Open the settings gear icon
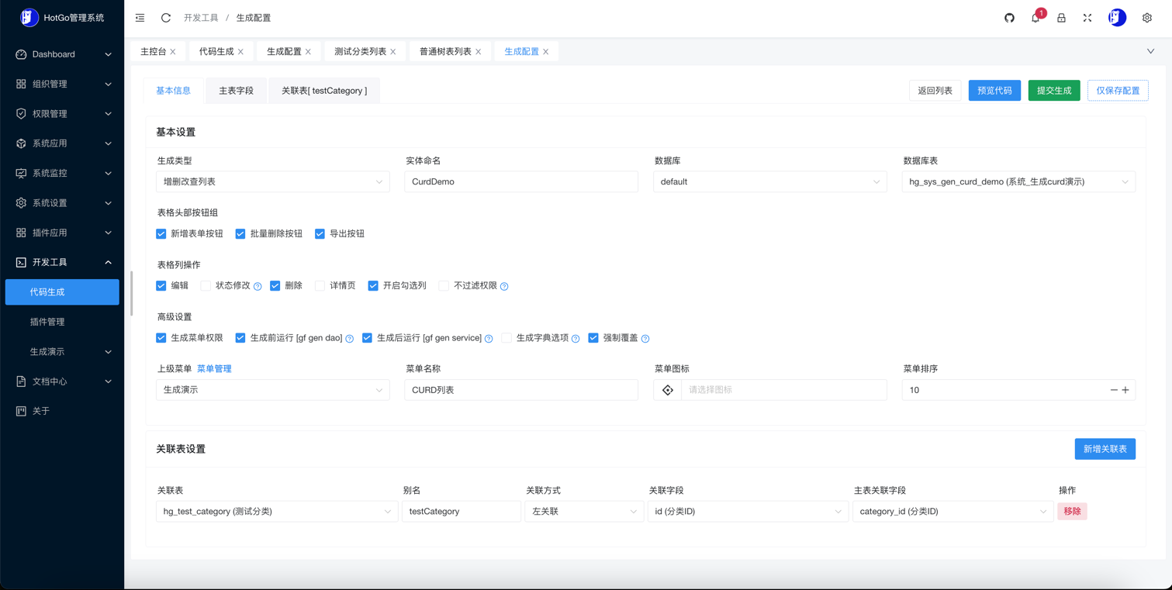Viewport: 1172px width, 590px height. click(x=1147, y=18)
